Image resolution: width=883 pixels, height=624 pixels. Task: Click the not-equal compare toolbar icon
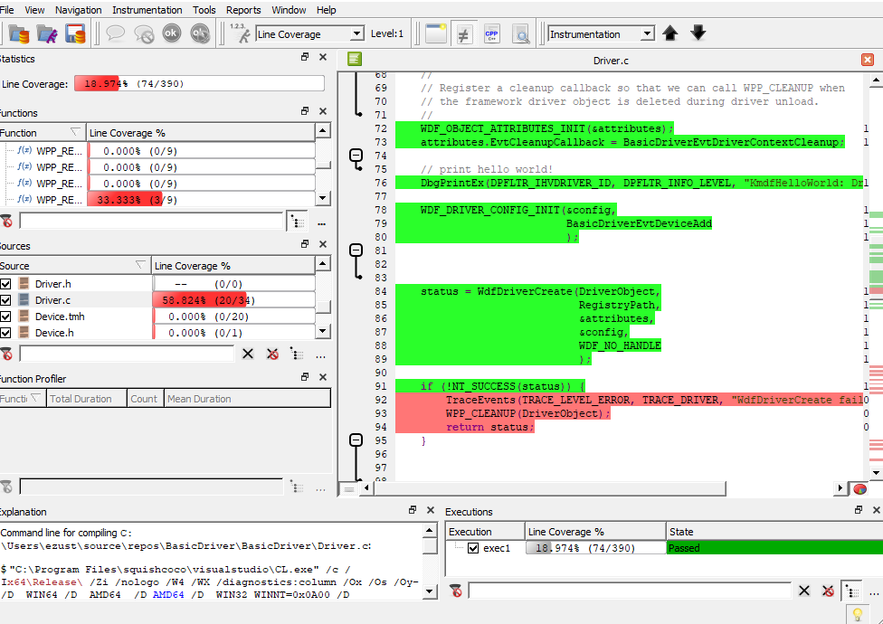[463, 33]
